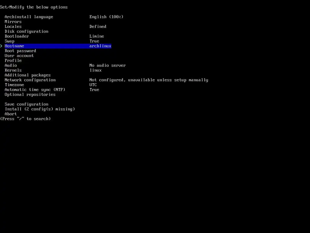Choose the Locales menu entry
This screenshot has height=233, width=310.
[13, 27]
